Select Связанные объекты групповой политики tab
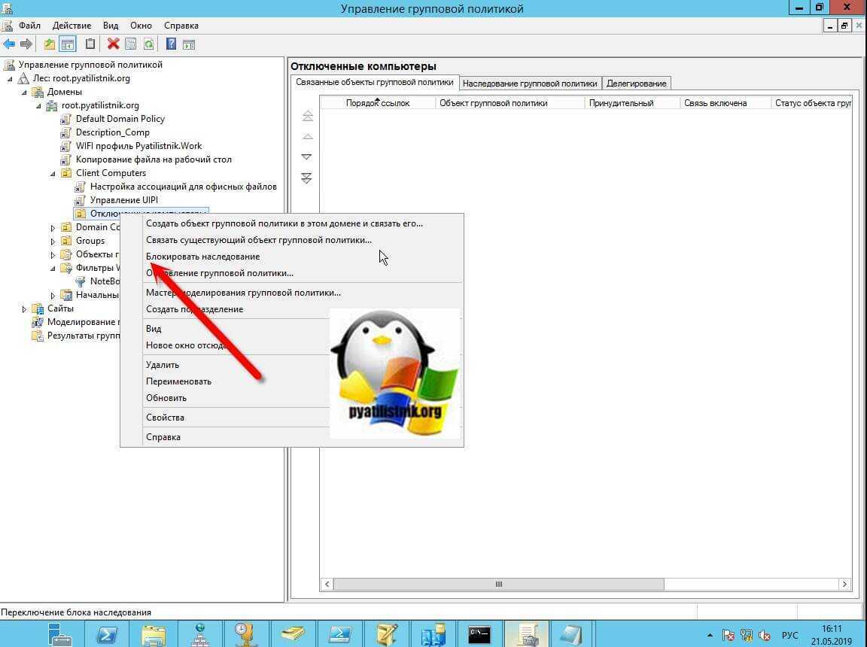Image resolution: width=867 pixels, height=647 pixels. point(375,82)
